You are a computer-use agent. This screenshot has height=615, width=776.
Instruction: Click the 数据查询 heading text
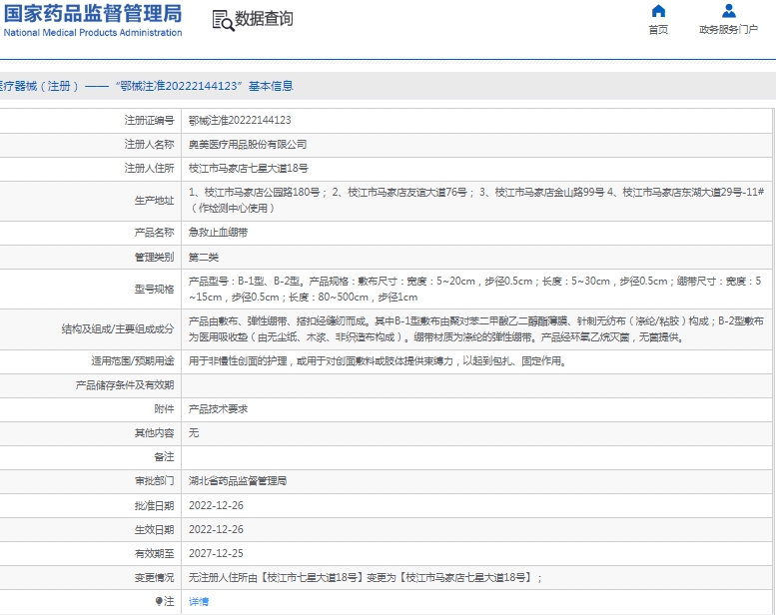click(264, 19)
